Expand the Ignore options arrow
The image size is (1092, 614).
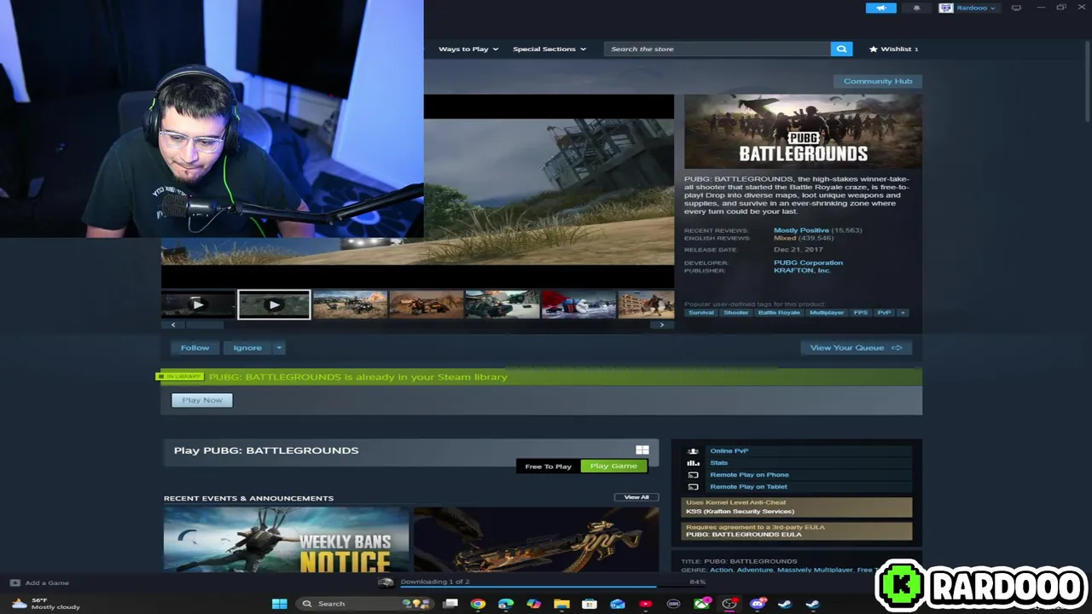[279, 347]
